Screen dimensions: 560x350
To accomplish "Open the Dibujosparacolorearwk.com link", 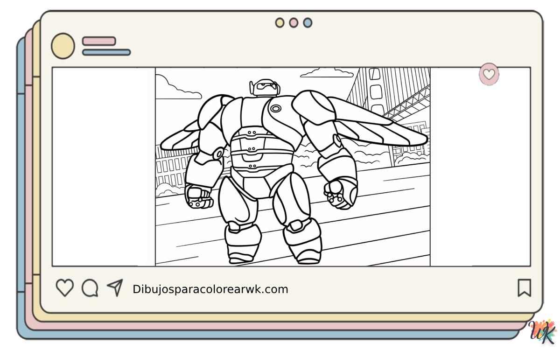I will pyautogui.click(x=210, y=289).
